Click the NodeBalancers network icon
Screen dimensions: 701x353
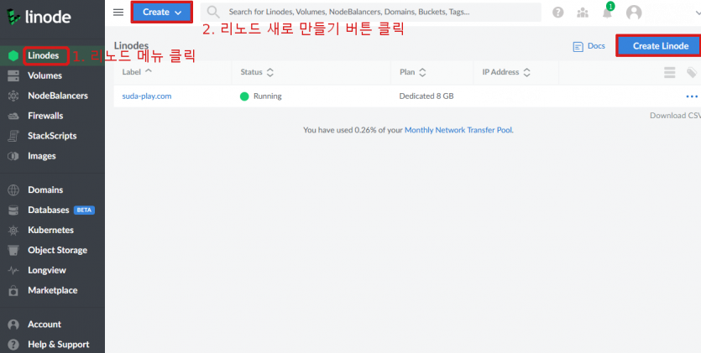click(x=13, y=96)
